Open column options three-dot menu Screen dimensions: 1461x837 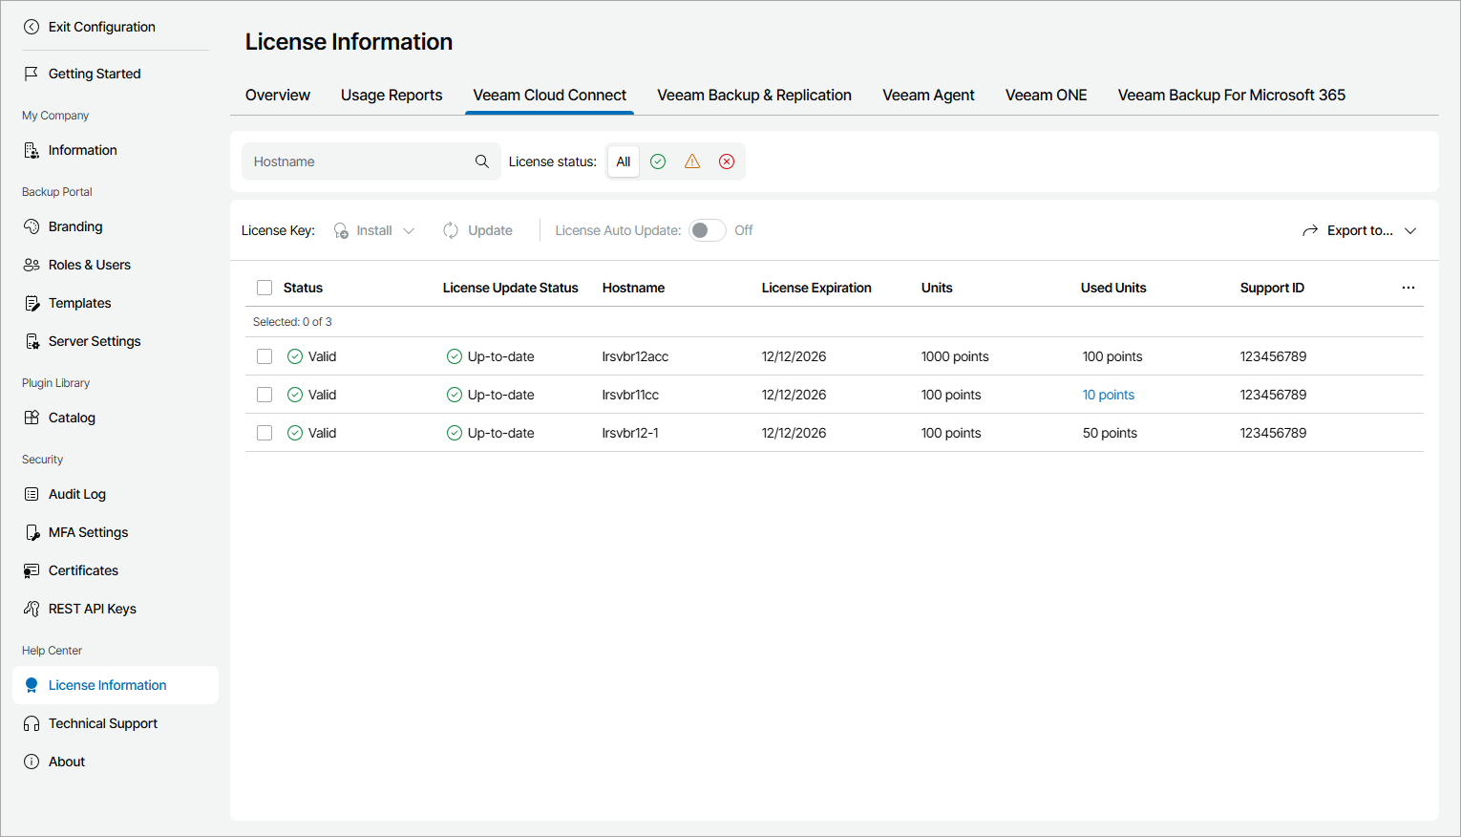point(1408,288)
